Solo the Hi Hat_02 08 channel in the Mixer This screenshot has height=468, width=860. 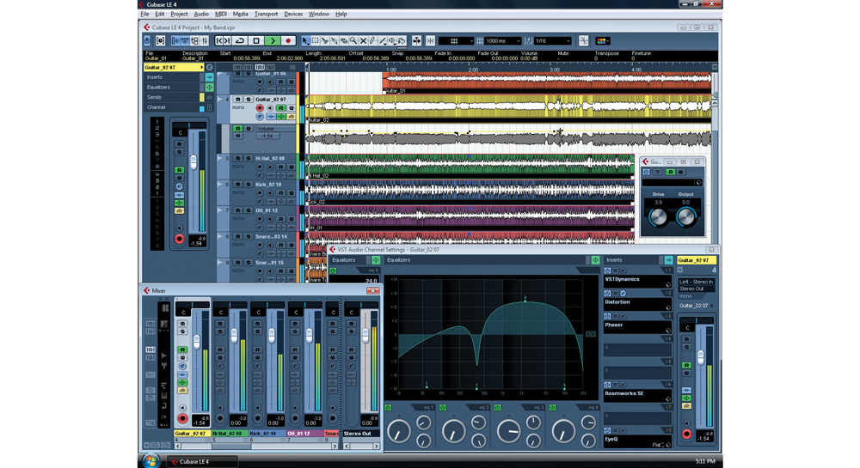[220, 331]
